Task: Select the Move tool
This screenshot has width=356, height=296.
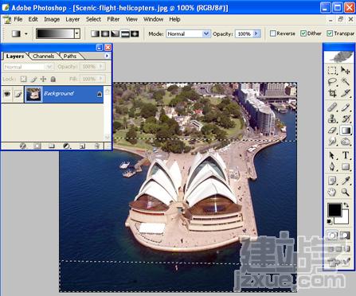Action: (x=346, y=70)
